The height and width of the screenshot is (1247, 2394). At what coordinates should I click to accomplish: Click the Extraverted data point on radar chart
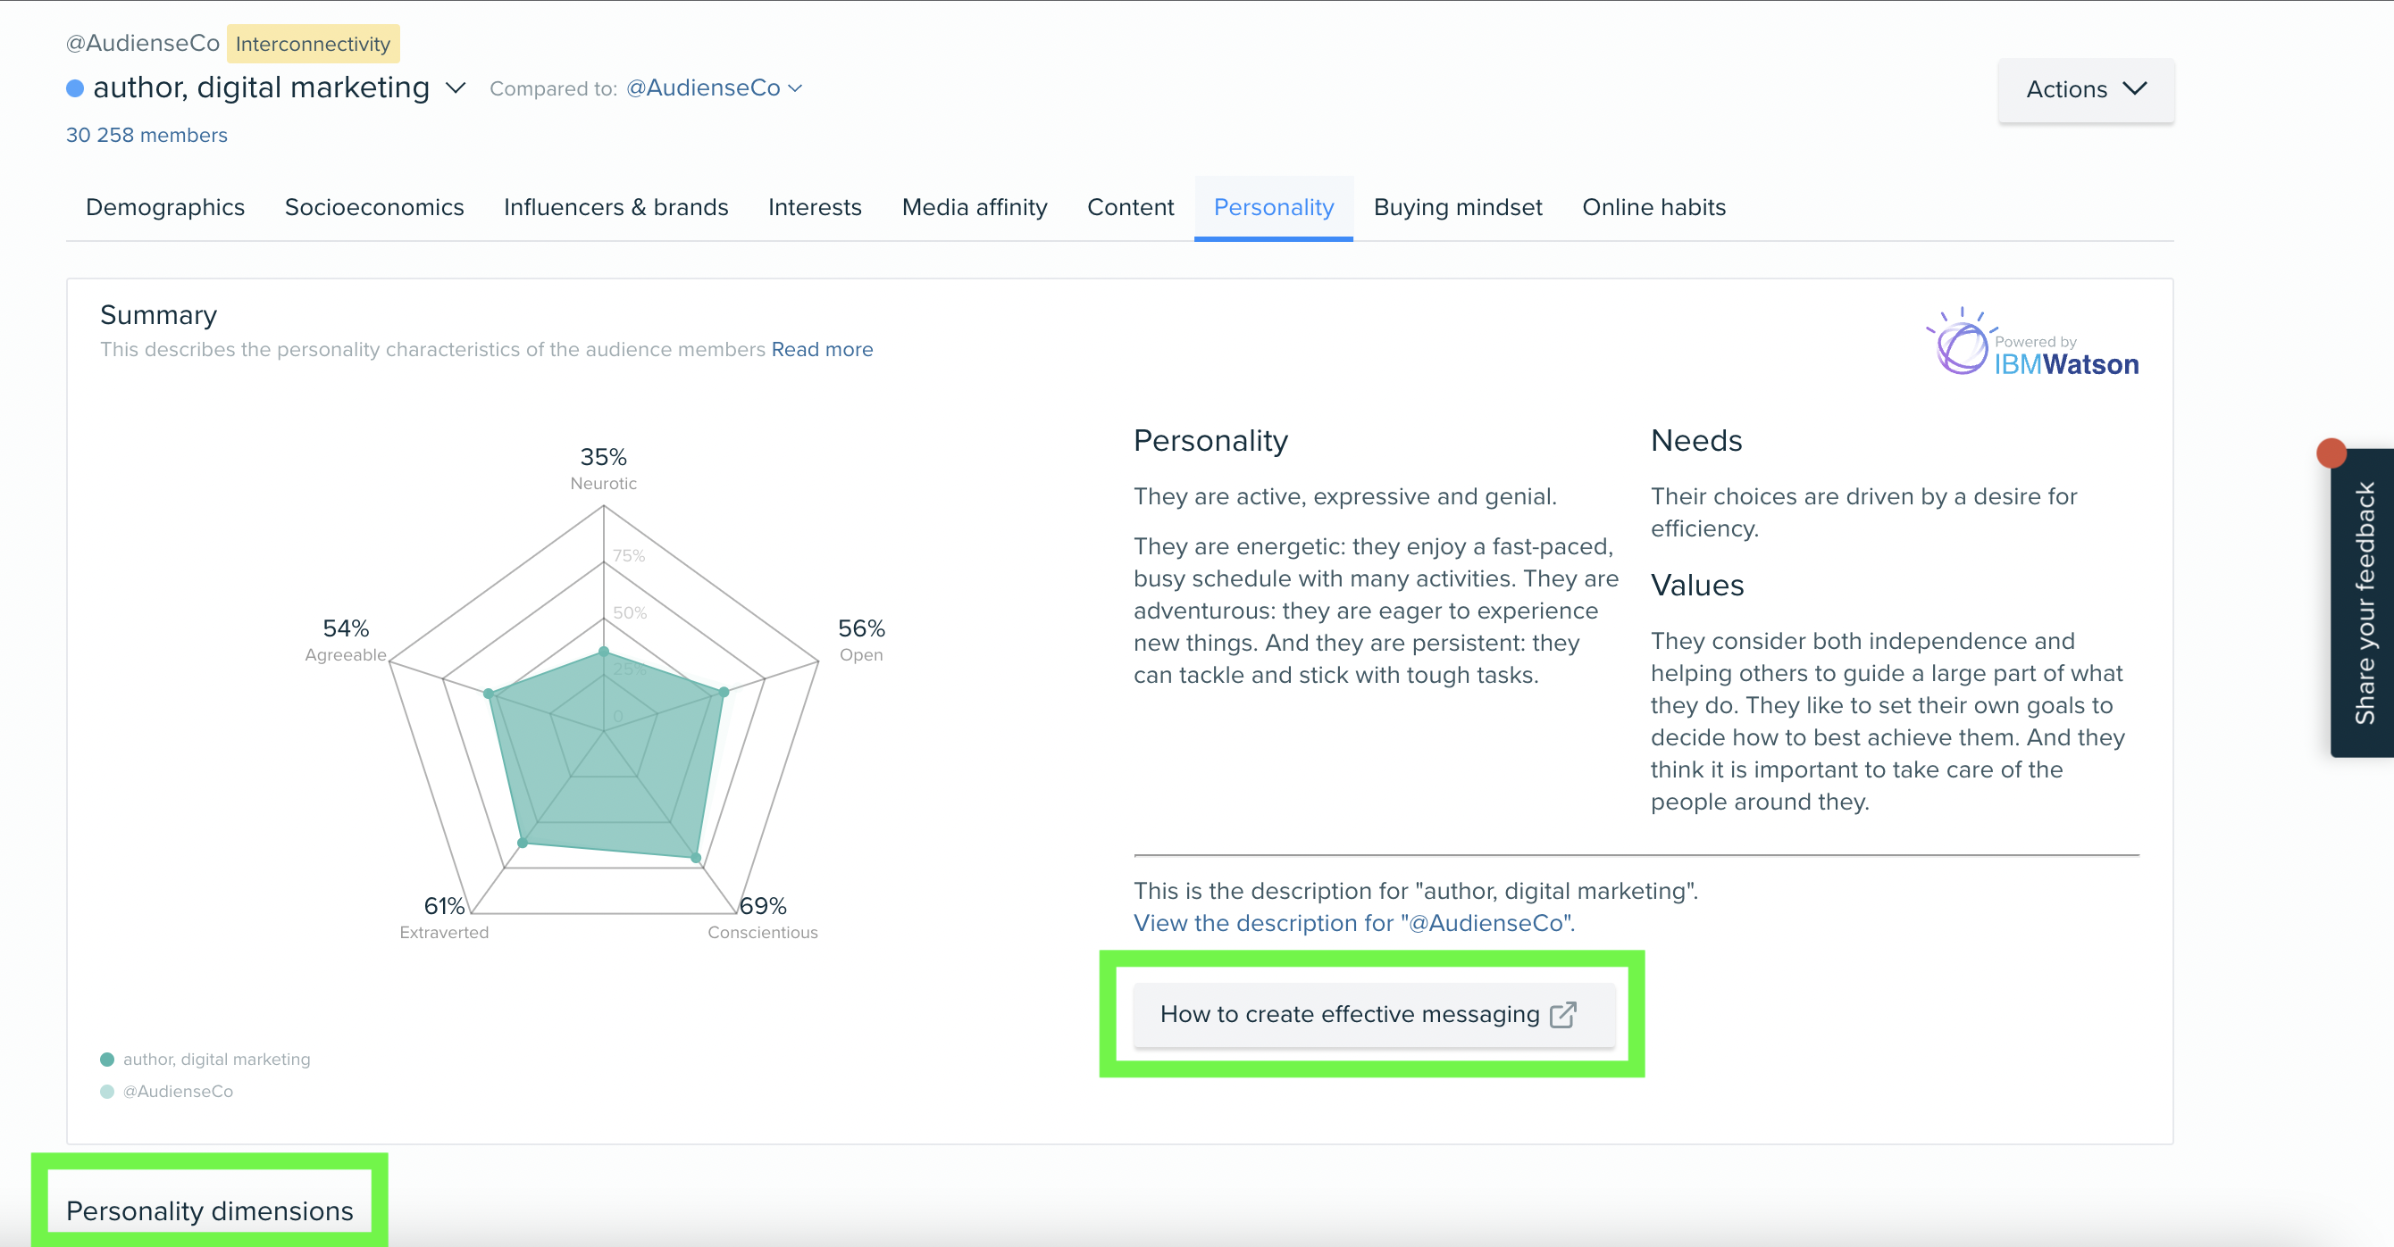click(523, 842)
